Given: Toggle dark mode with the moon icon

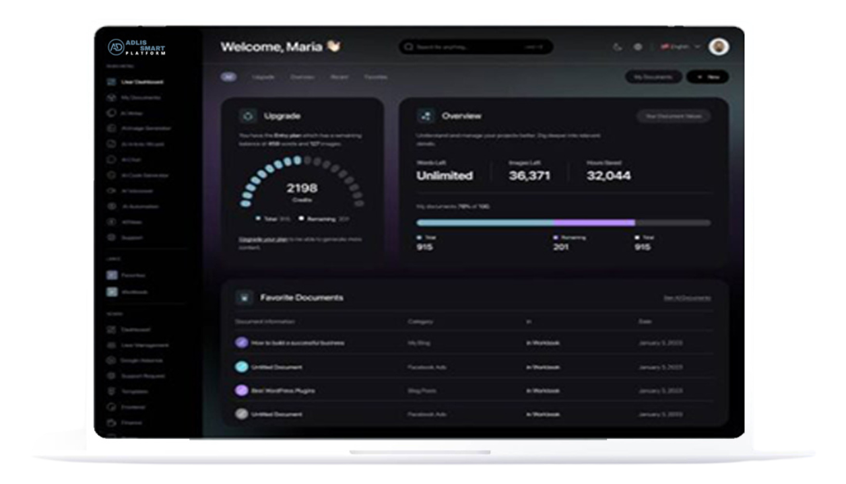Looking at the screenshot, I should tap(618, 47).
